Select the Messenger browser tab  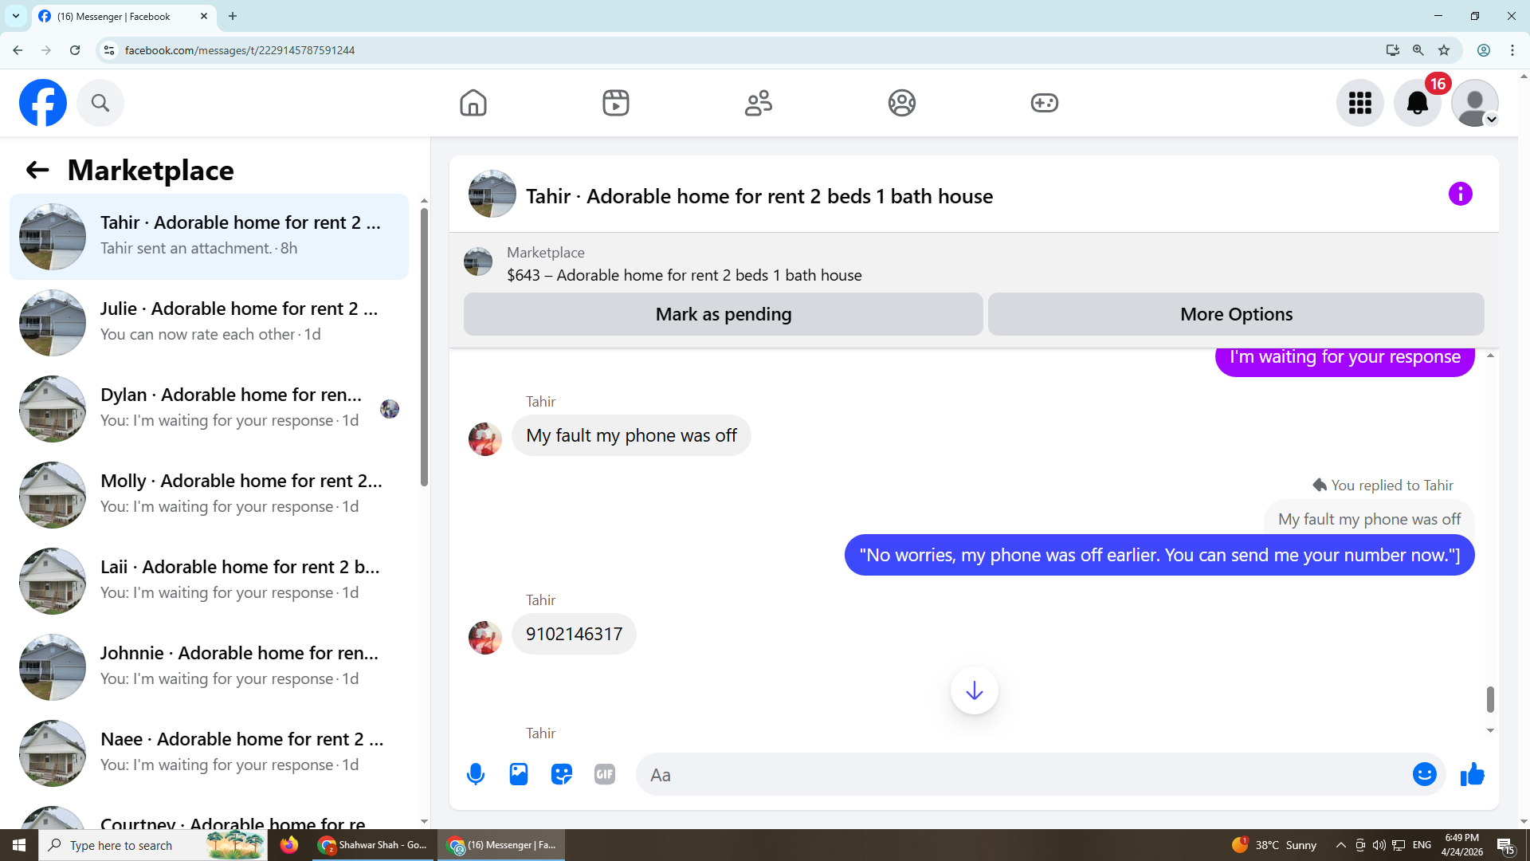(x=124, y=16)
